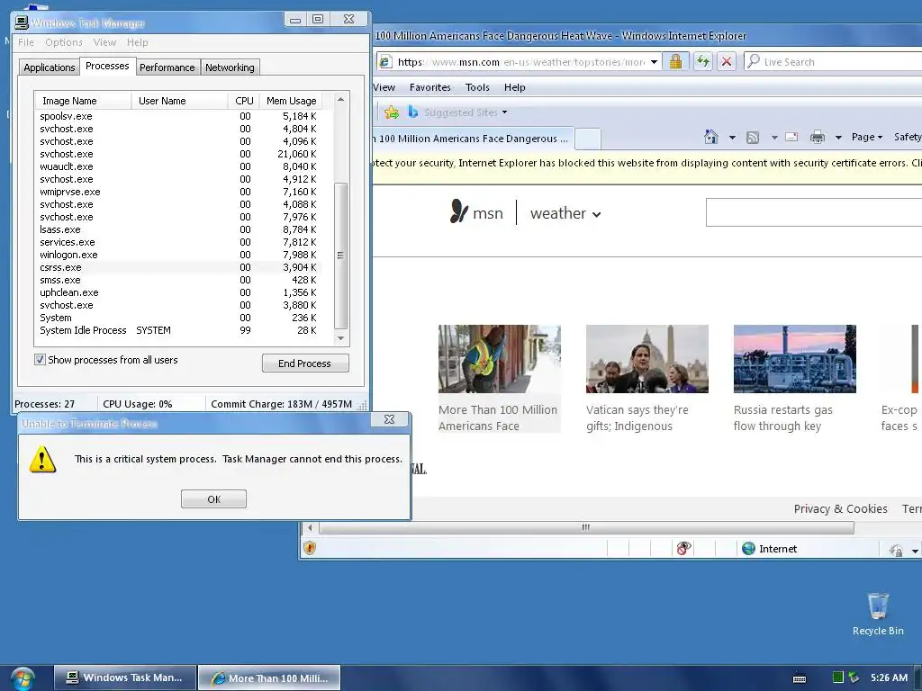Click the process list vertical scrollbar thumb

tap(339, 255)
